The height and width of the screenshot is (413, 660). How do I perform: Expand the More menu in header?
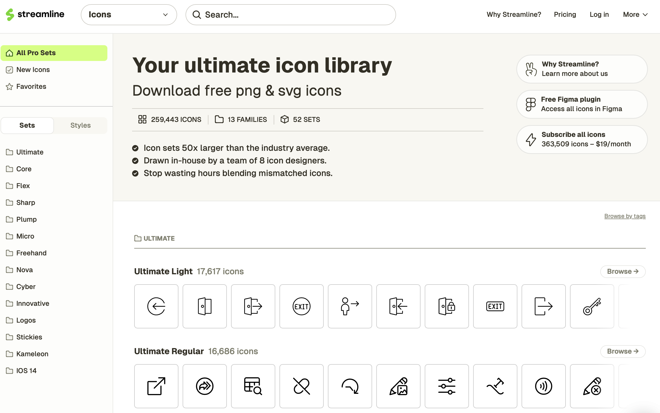coord(635,14)
